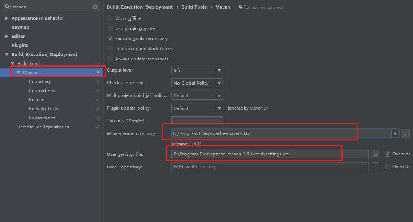Click Build Tools breadcrumb

tap(194, 7)
